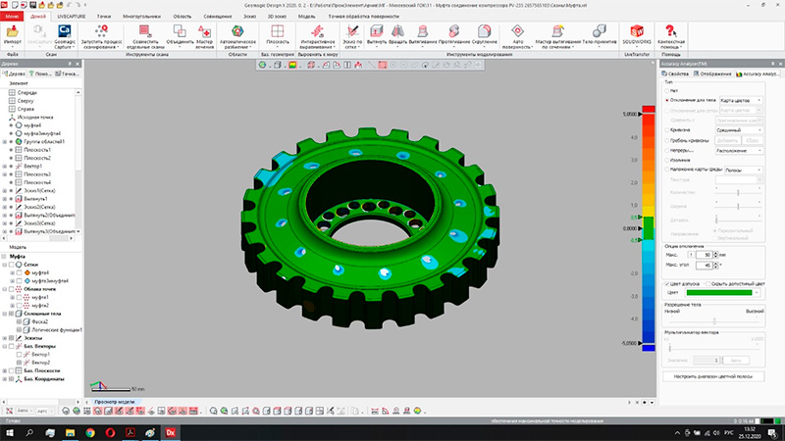
Task: Open the Полосы environment map dropdown
Action: coord(744,170)
